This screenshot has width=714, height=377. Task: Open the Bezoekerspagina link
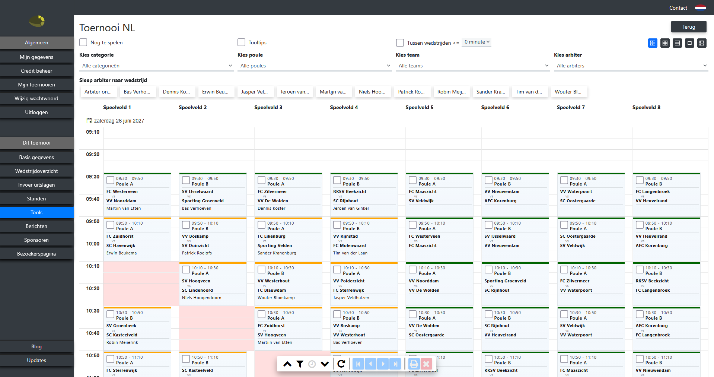pos(36,254)
